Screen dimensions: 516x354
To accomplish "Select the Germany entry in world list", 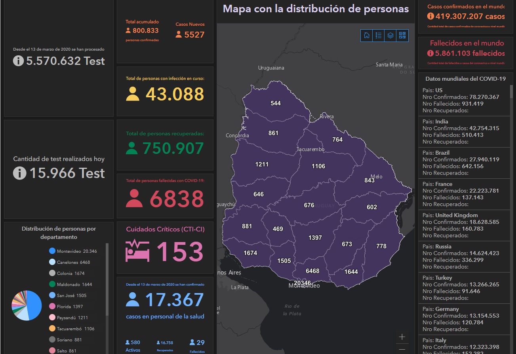I will [463, 319].
